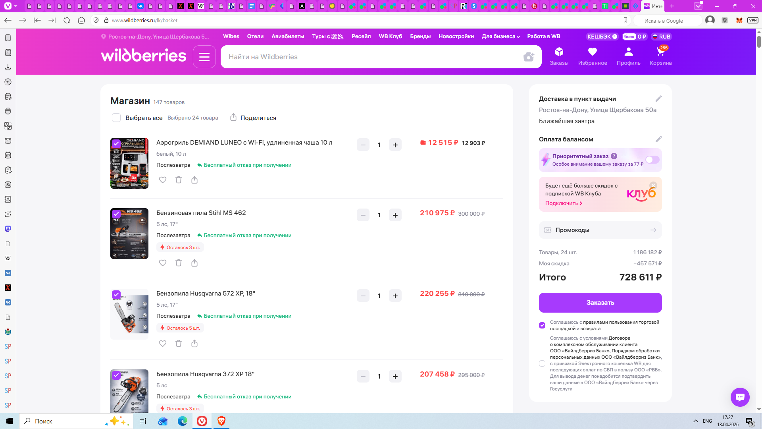Uncheck the Husqvarna 372 XP item checkbox
The height and width of the screenshot is (429, 762).
(x=116, y=375)
